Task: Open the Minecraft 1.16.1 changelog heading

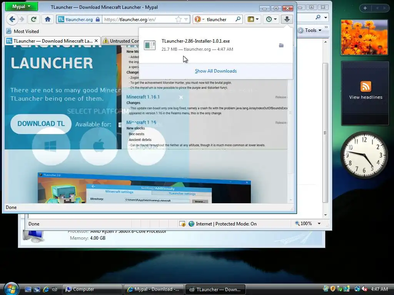Action: pos(143,97)
